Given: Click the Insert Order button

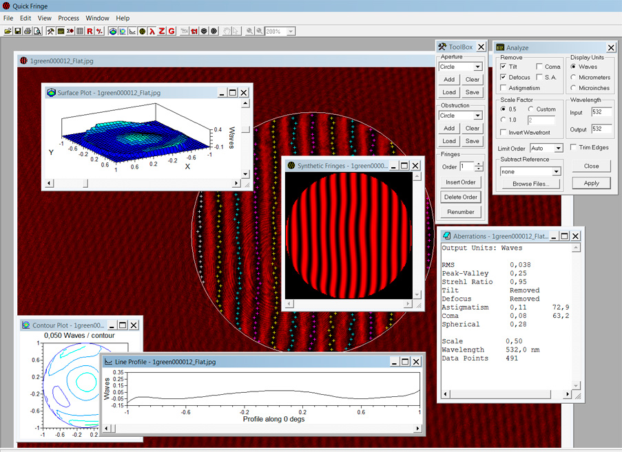Looking at the screenshot, I should click(x=461, y=182).
